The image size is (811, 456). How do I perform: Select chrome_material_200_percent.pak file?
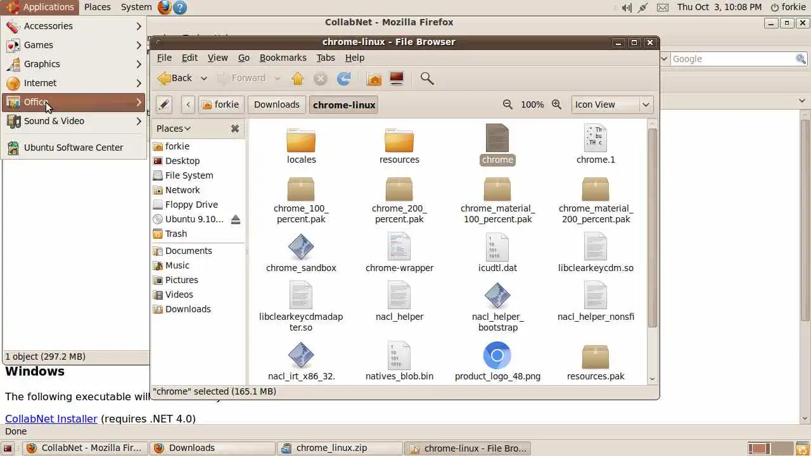tap(596, 201)
